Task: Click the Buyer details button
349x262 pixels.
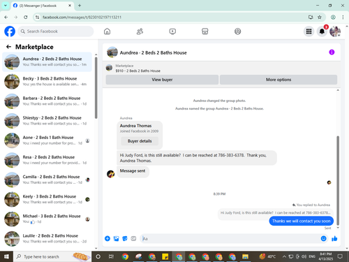Action: [140, 141]
